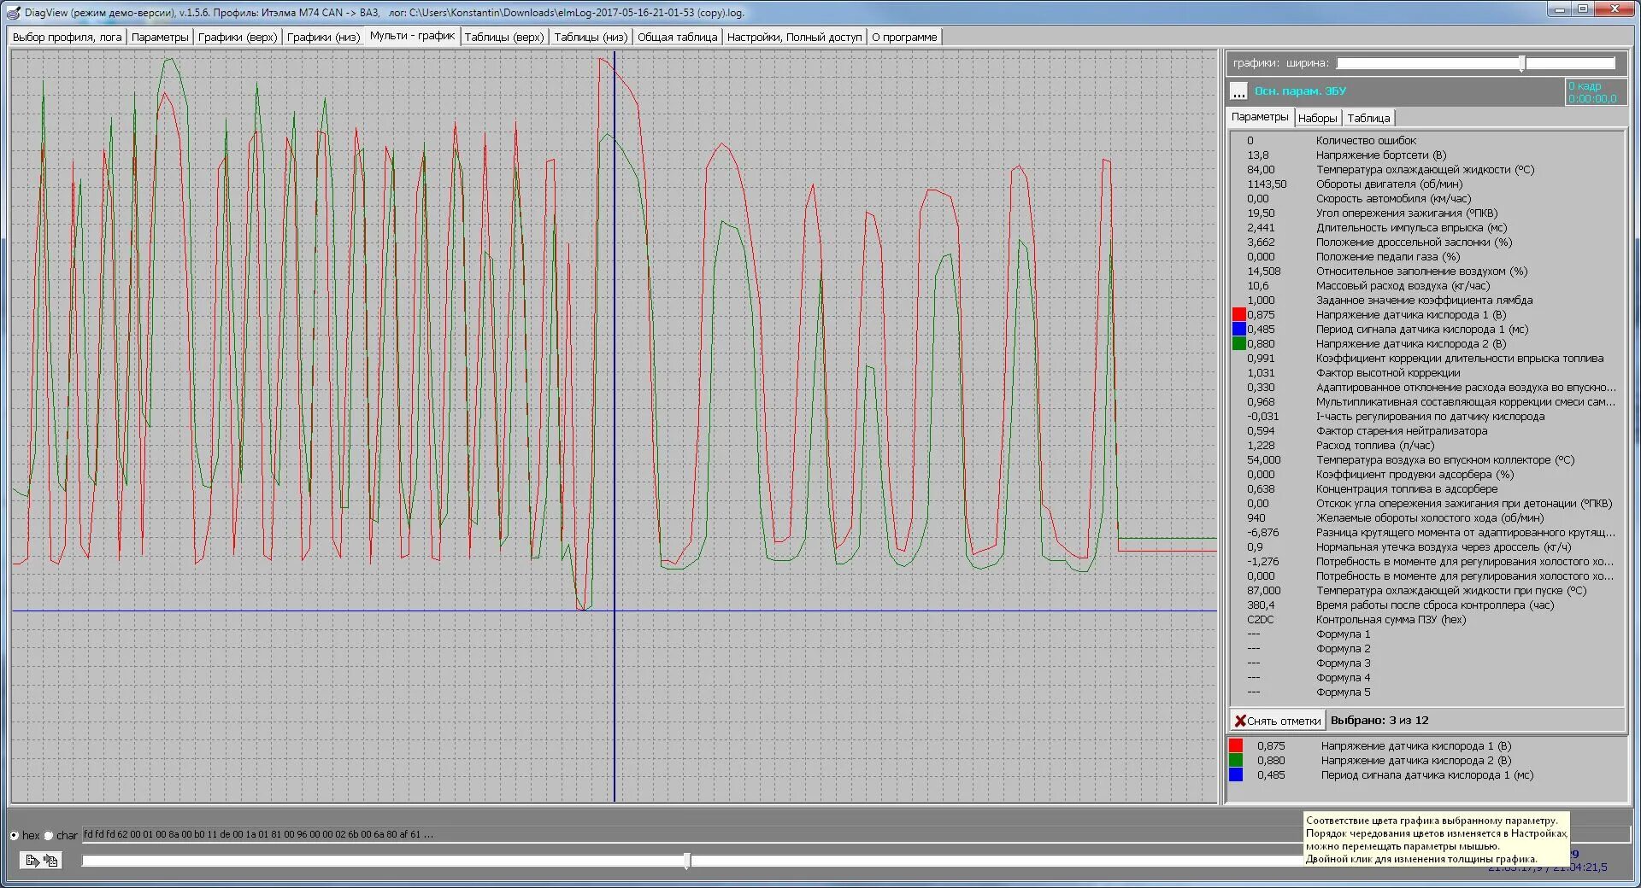Open the 'Таблицы (низ)' tab

591,37
